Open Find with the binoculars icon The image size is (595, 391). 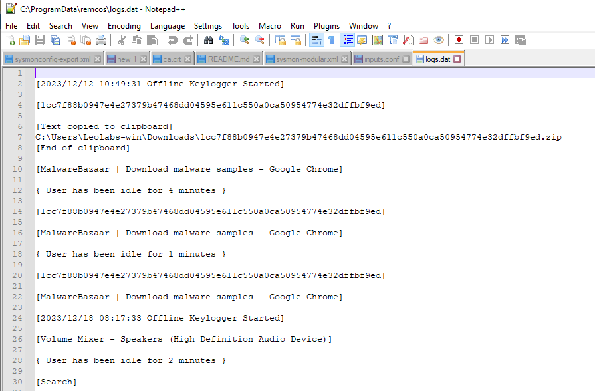coord(208,40)
